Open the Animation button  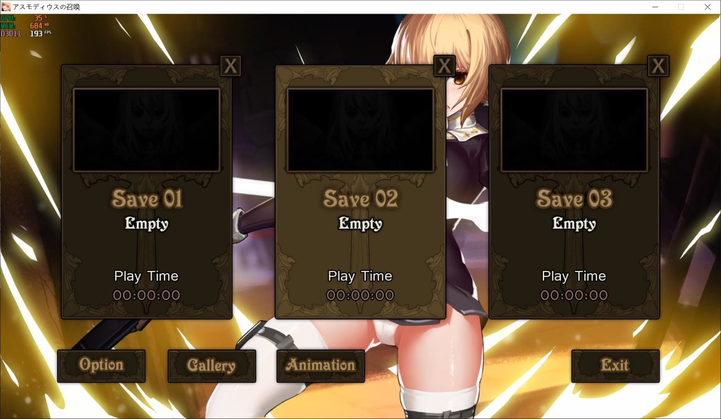(x=320, y=365)
